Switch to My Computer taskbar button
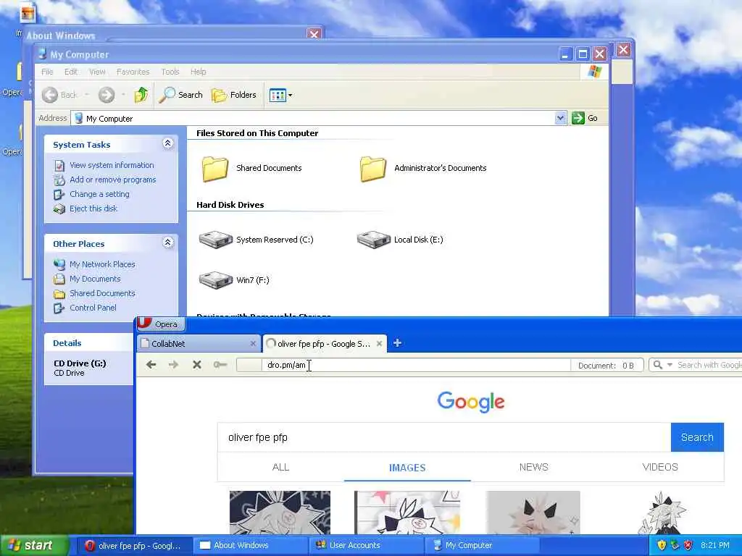The image size is (742, 556). 483,546
